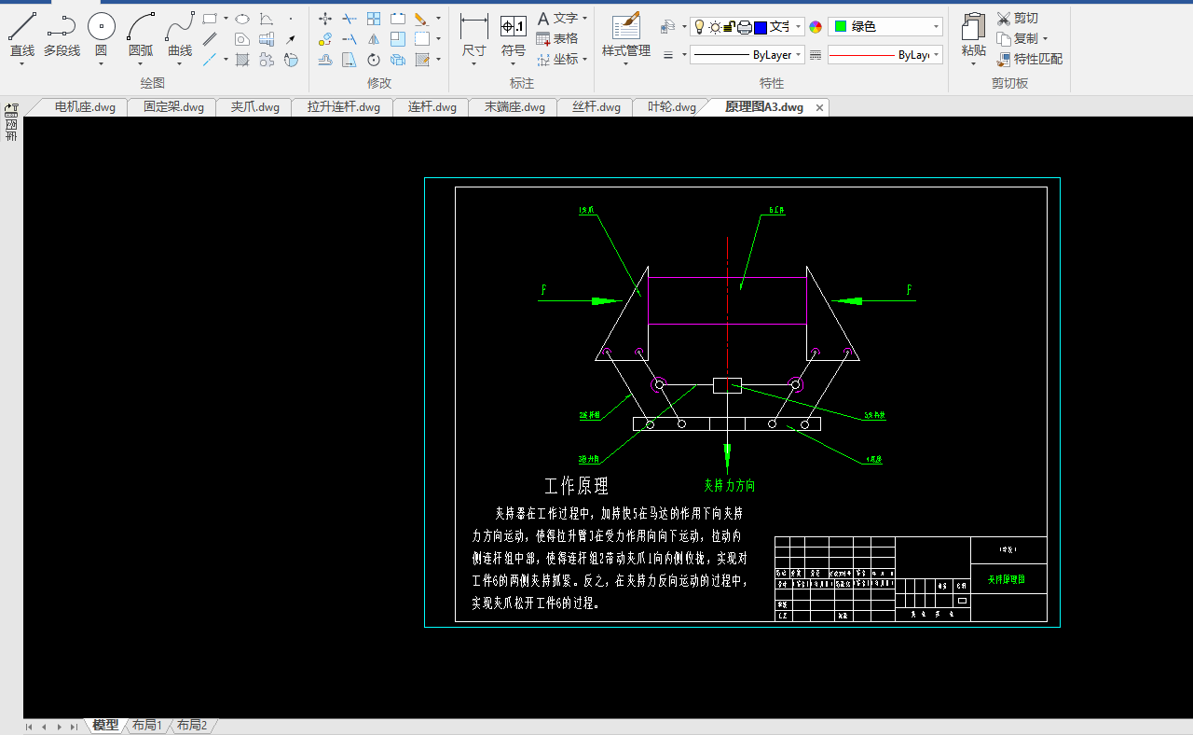The width and height of the screenshot is (1193, 735).
Task: Click the 剪切 cut button
Action: (1018, 19)
